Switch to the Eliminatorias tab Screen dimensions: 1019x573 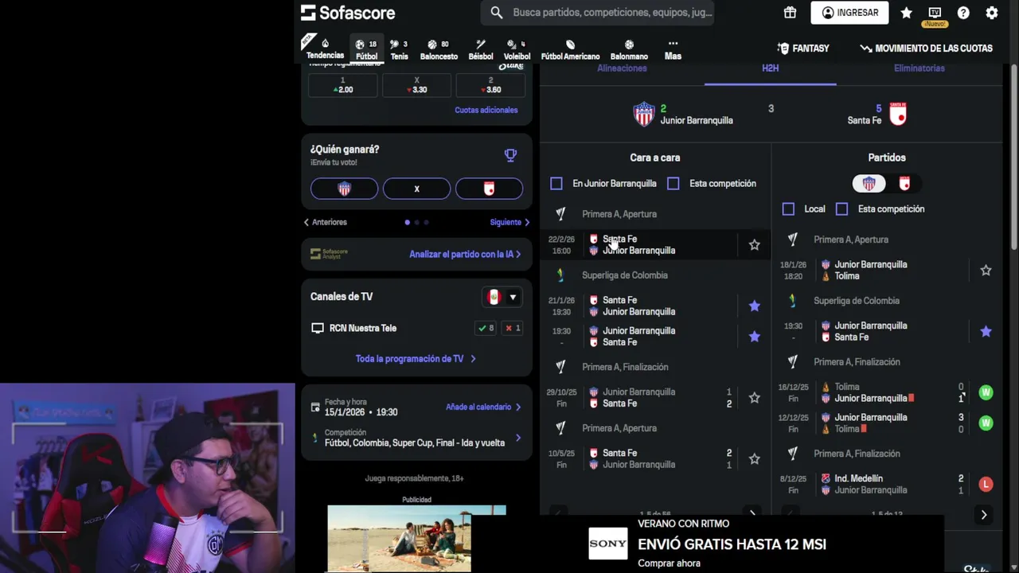pyautogui.click(x=919, y=68)
